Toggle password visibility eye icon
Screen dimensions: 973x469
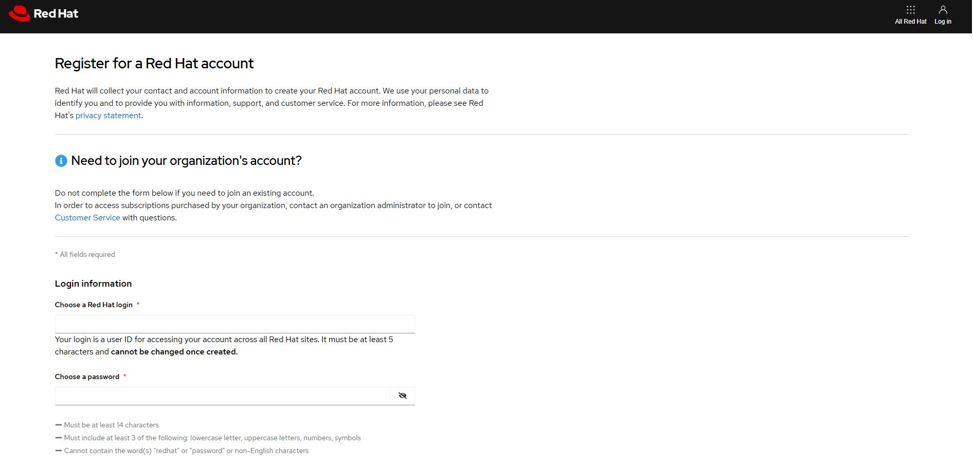403,396
